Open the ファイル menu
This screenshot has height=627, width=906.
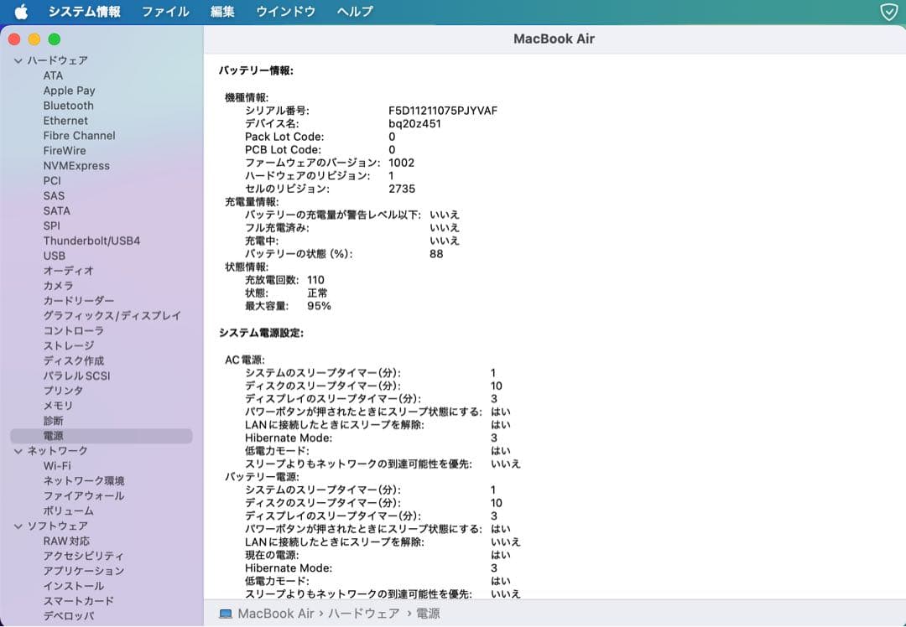165,12
